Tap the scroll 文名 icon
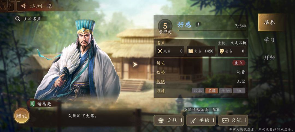 (191, 51)
